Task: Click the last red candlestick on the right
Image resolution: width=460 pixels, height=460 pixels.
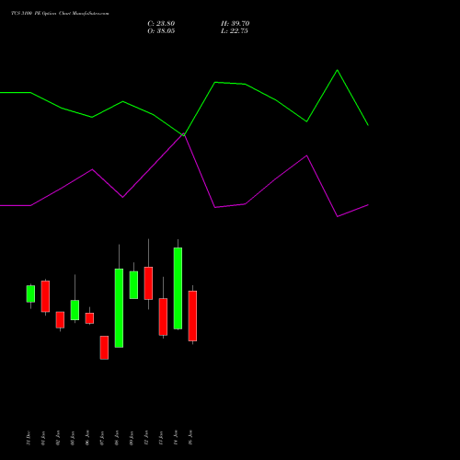Action: tap(192, 316)
